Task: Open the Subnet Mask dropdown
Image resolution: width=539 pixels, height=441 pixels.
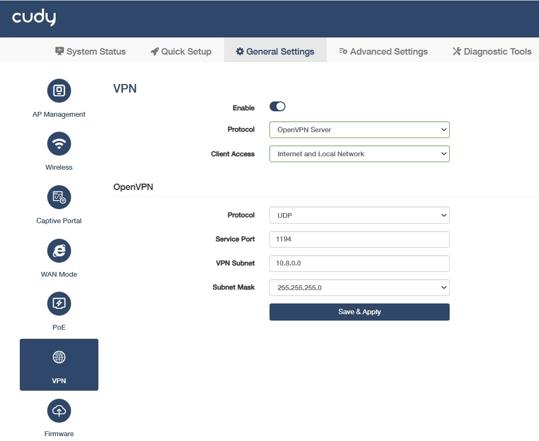Action: (359, 287)
